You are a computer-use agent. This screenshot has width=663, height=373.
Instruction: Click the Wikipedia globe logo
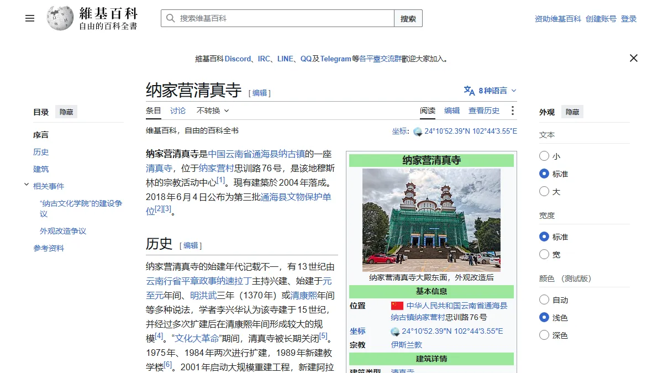click(60, 18)
